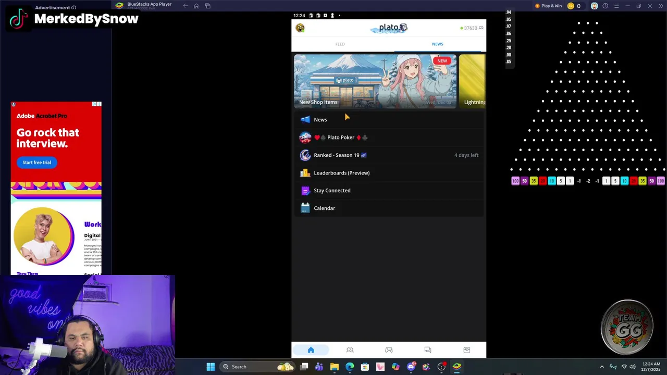The height and width of the screenshot is (375, 667).
Task: Click the Windows taskbar Search box
Action: coord(257,367)
